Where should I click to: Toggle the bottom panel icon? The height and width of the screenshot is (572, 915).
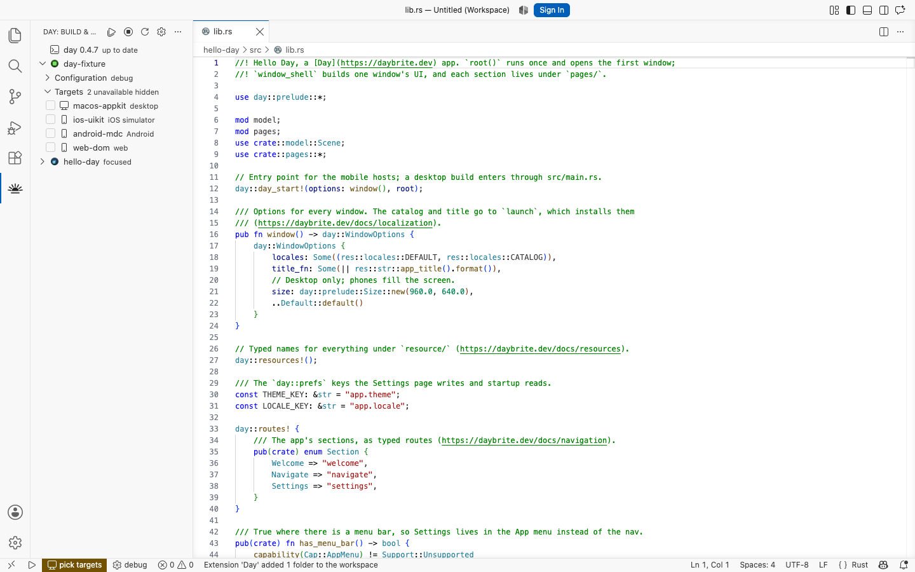pos(867,10)
